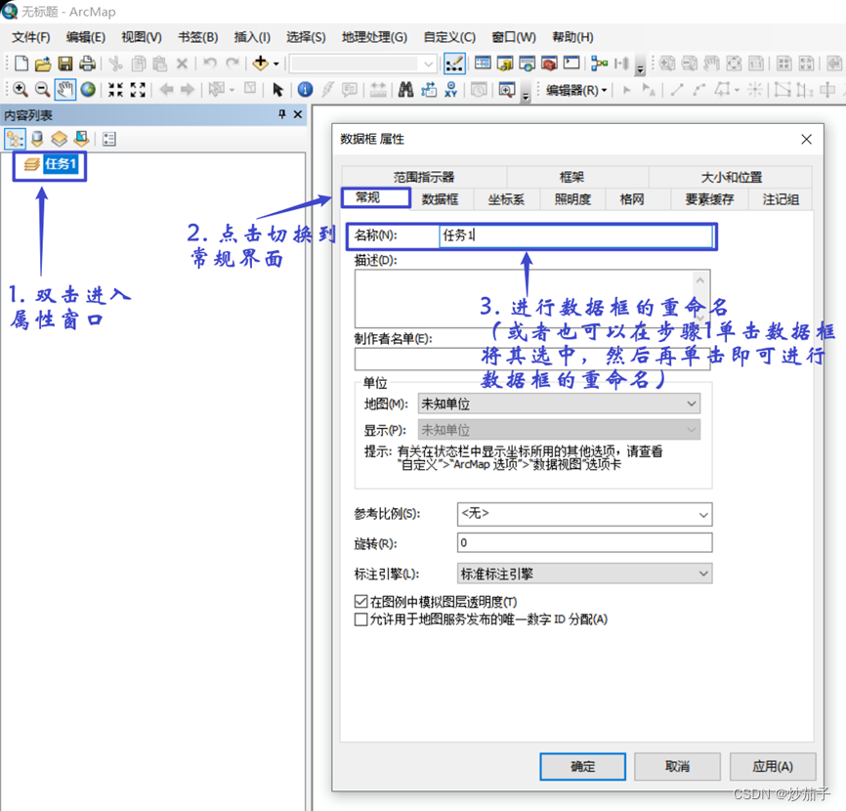
Task: Select the 任务1 data frame in tree
Action: 61,163
